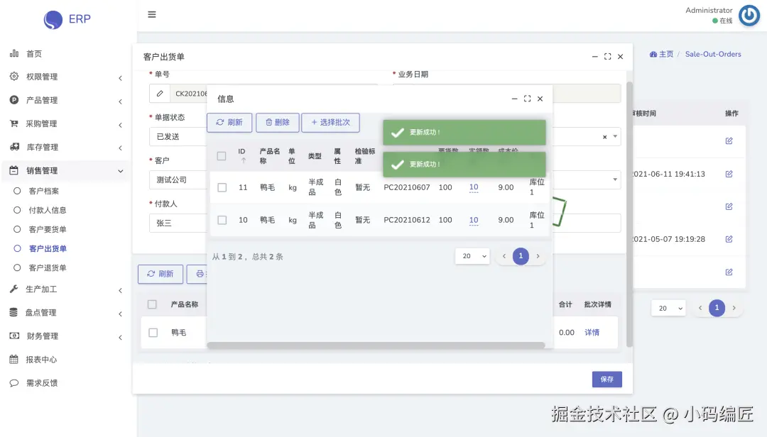Edit quantity 10 in PC20210612 row
Screen dimensions: 767x437
coord(474,220)
